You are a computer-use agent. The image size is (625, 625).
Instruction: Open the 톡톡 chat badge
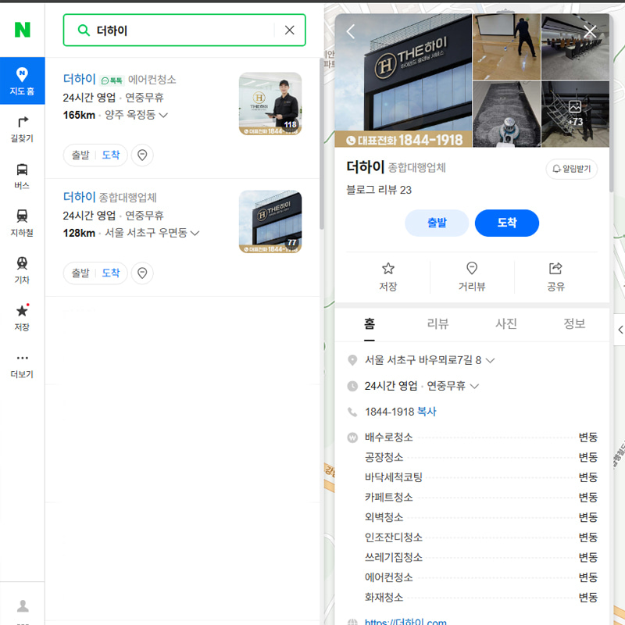pyautogui.click(x=112, y=80)
